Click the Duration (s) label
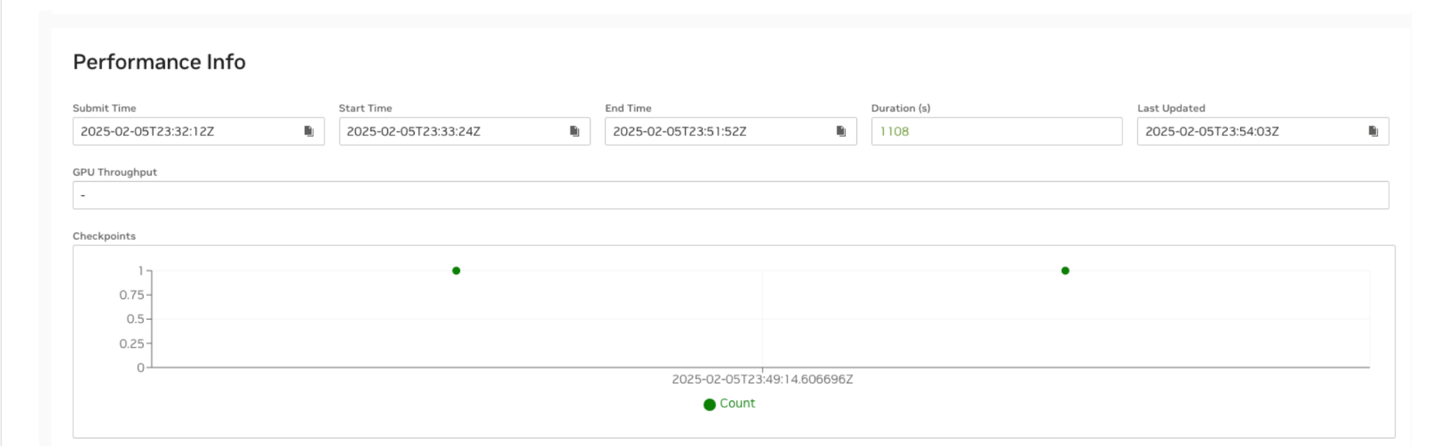Screen dimensions: 1432x446 coord(901,108)
